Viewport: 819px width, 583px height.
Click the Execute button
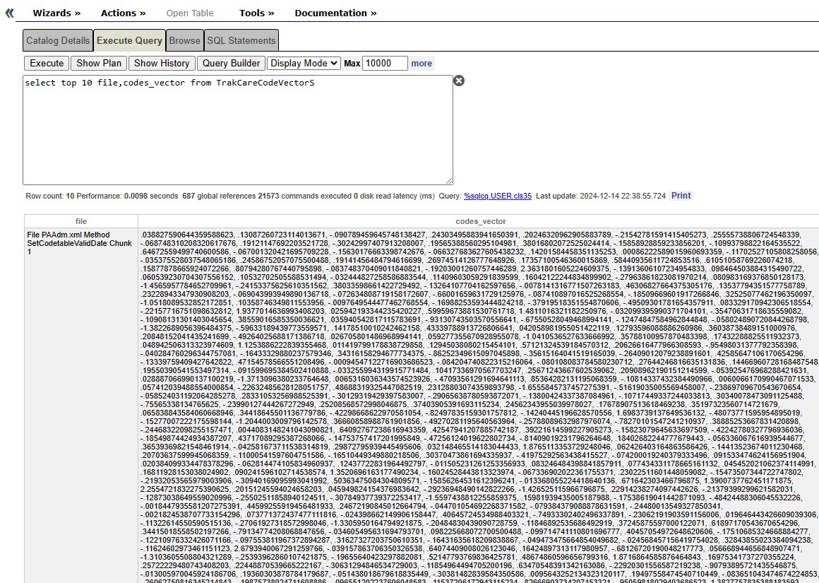47,63
